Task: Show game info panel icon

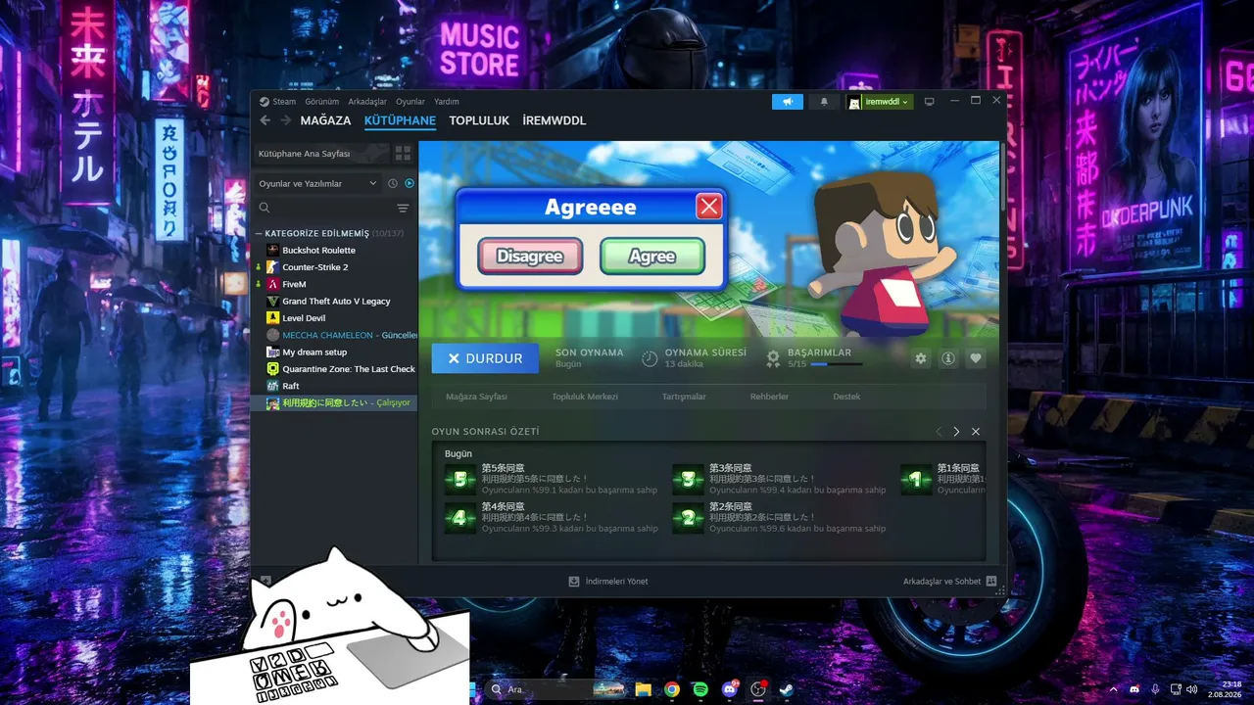Action: [948, 358]
